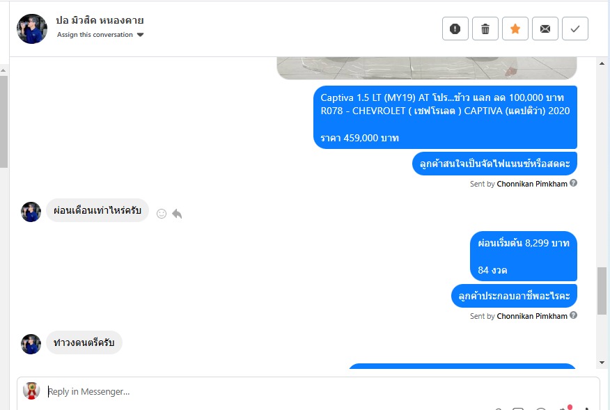Open the lower Chonnikan Pimkham sender link

532,316
